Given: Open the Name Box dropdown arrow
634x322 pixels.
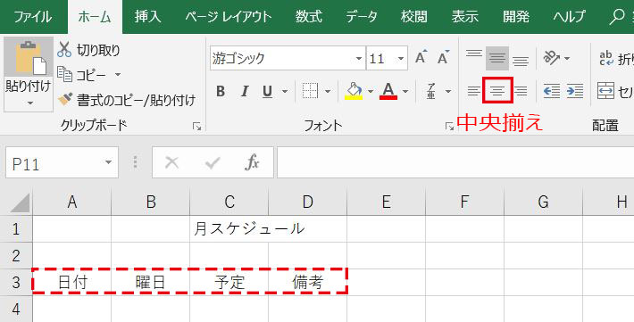Looking at the screenshot, I should [108, 162].
